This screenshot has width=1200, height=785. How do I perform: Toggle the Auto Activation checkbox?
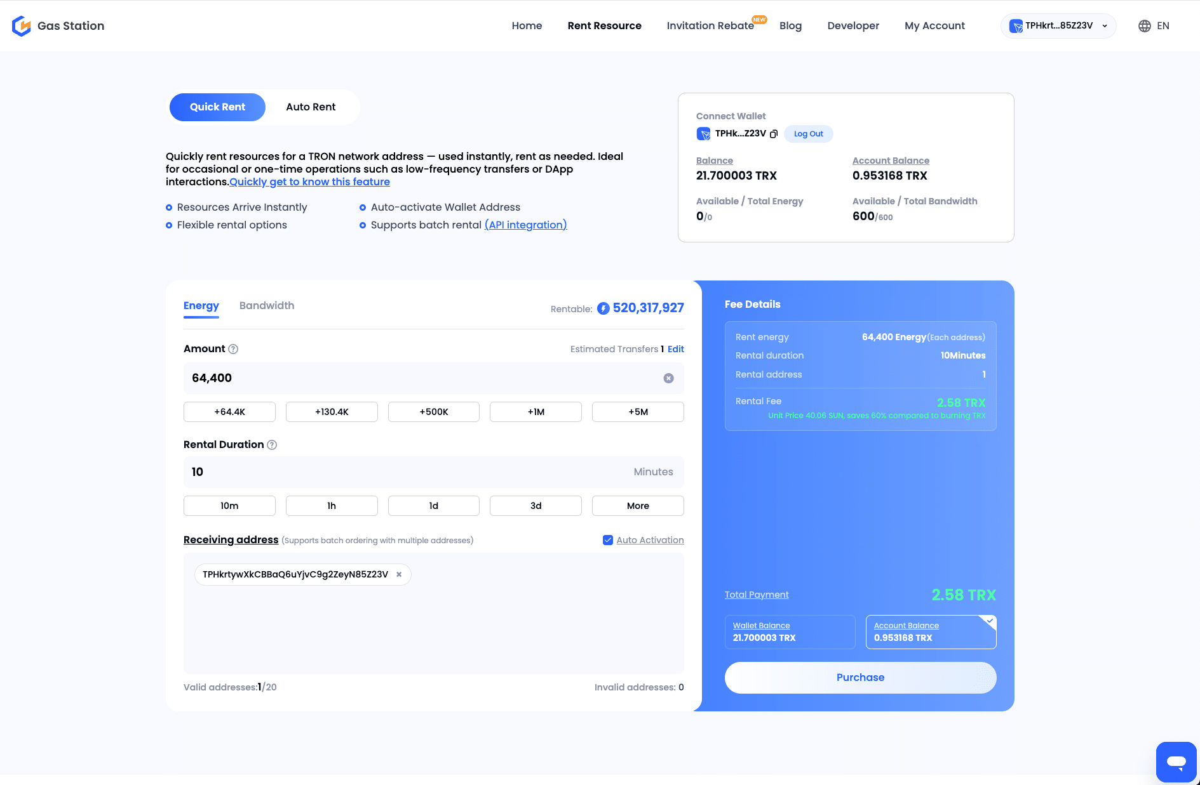point(608,540)
